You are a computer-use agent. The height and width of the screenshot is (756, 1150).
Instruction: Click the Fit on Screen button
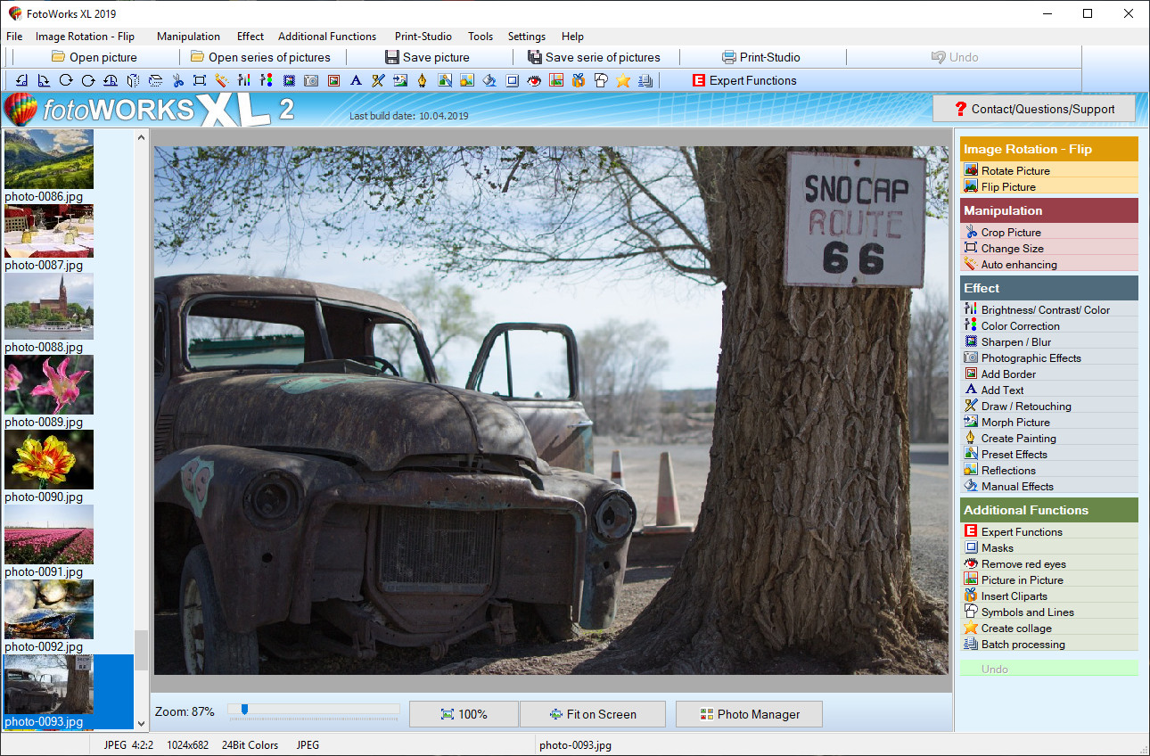pyautogui.click(x=592, y=714)
